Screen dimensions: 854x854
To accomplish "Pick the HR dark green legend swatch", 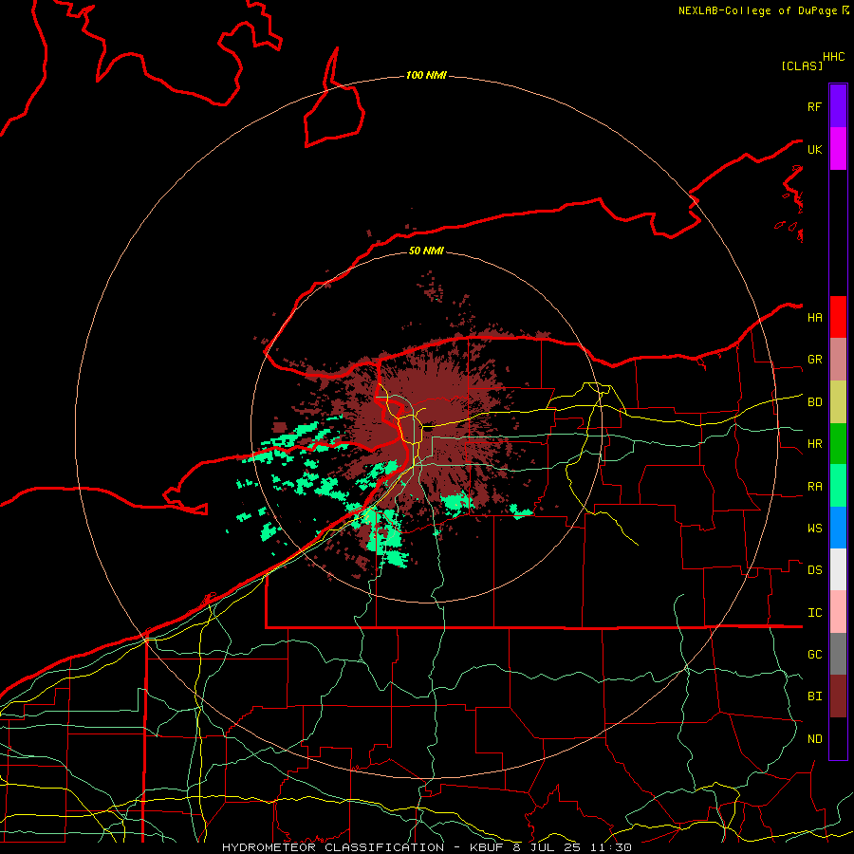I will (838, 444).
